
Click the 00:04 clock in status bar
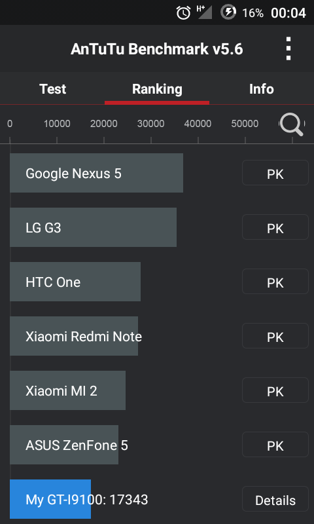(288, 13)
